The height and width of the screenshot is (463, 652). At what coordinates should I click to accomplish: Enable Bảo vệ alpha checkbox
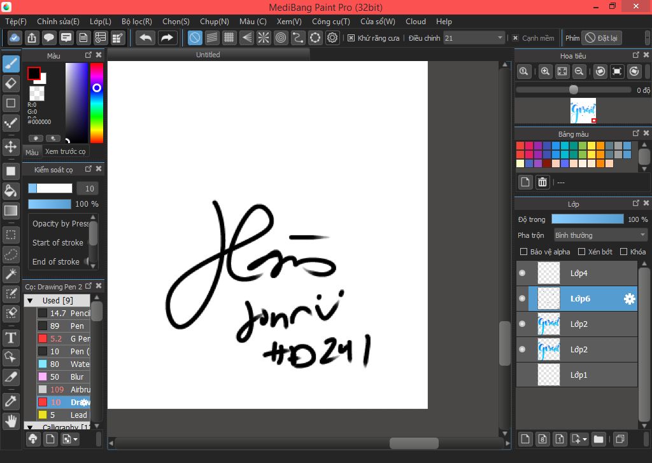coord(523,252)
